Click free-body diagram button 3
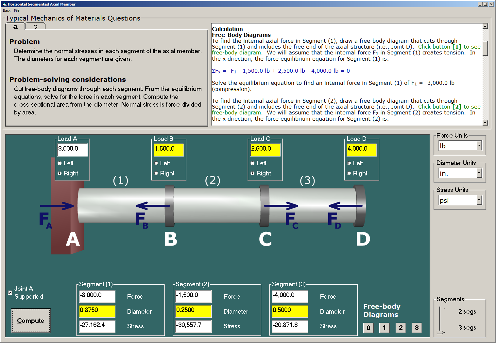 (x=417, y=328)
